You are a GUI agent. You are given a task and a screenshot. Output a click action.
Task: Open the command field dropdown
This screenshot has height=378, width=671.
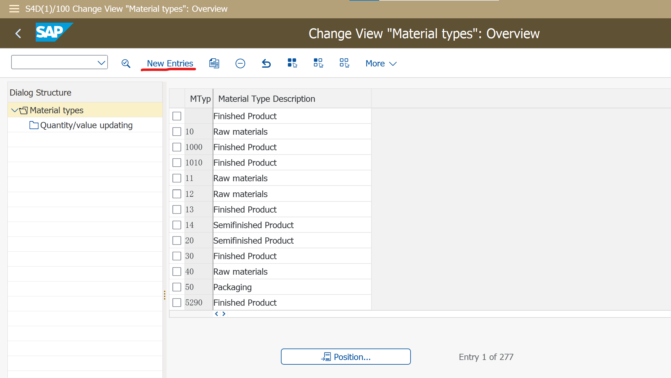point(101,63)
